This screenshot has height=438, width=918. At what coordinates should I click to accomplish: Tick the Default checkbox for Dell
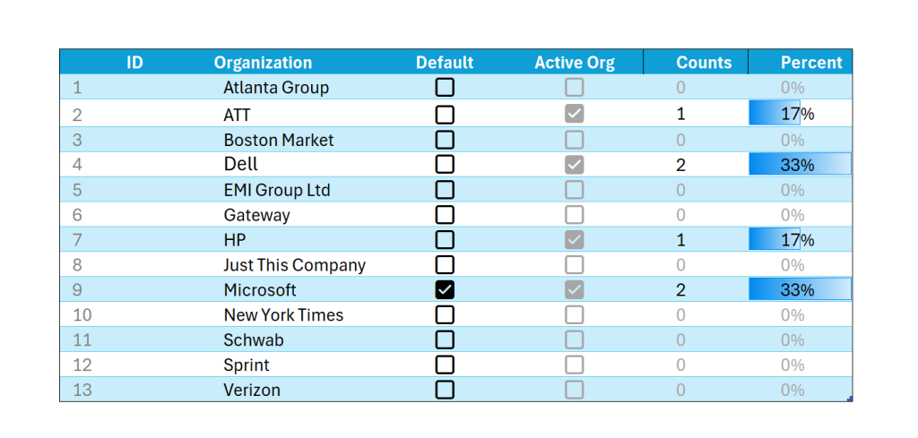445,164
